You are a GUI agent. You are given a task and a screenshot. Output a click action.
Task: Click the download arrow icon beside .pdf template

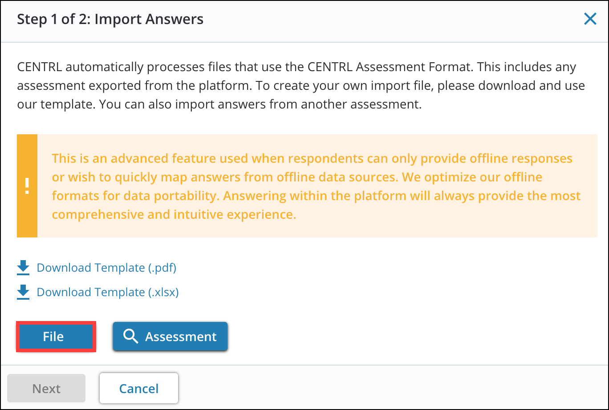(x=23, y=268)
